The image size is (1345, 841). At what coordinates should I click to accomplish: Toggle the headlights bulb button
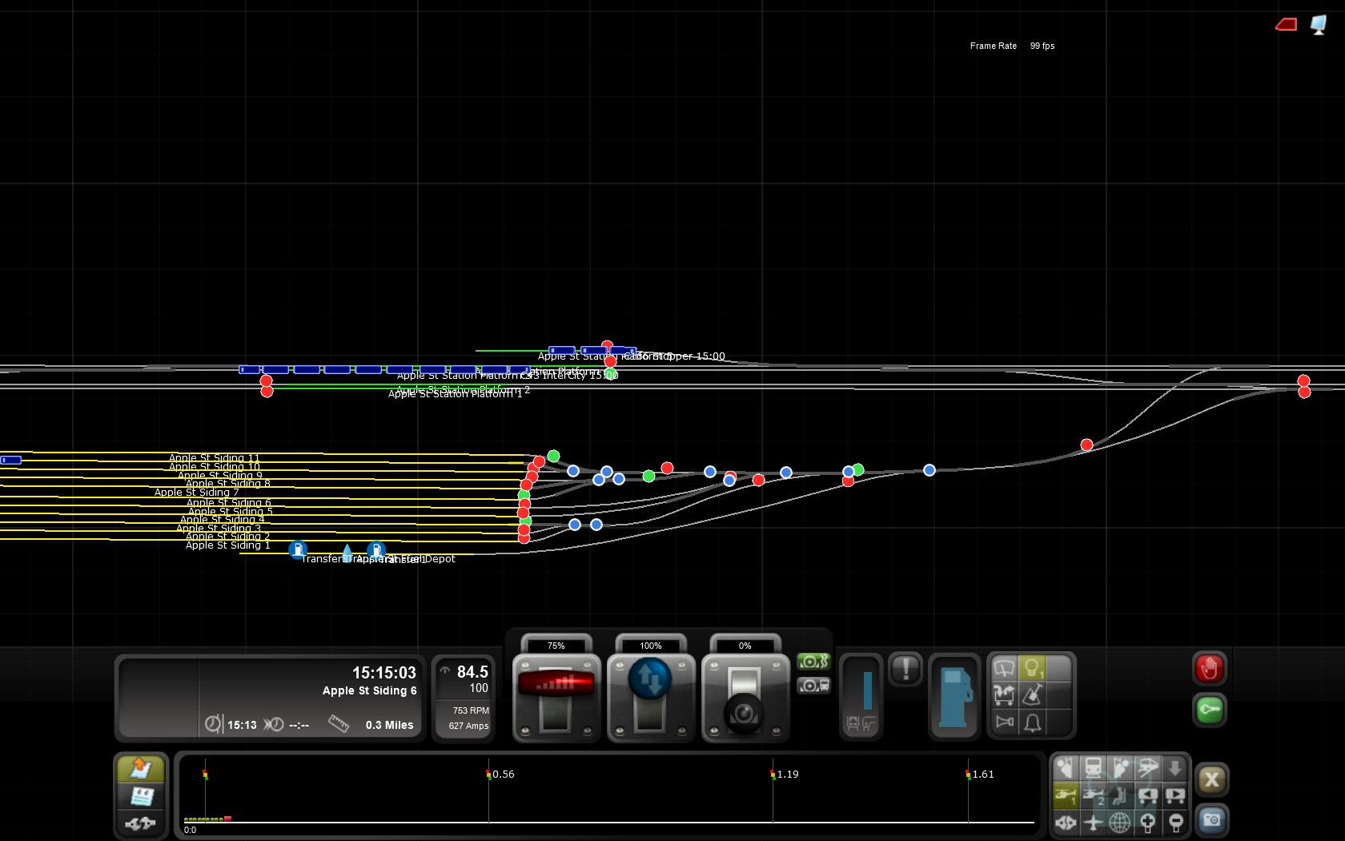[x=1033, y=668]
